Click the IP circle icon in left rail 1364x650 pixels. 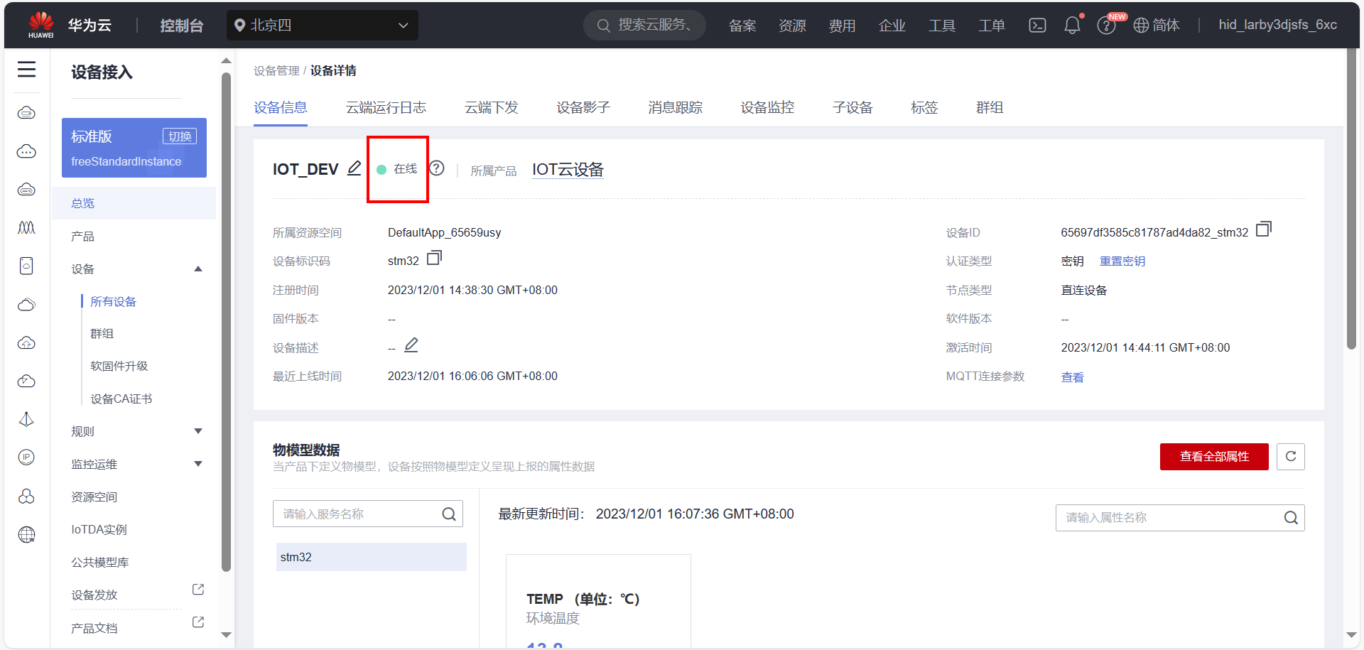(26, 457)
